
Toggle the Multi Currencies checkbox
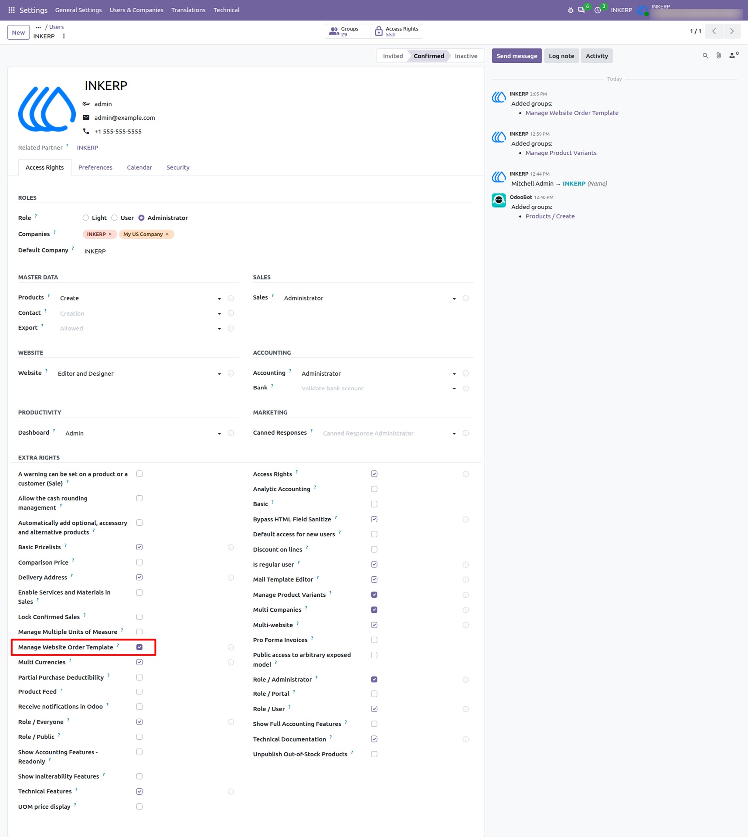(x=139, y=662)
